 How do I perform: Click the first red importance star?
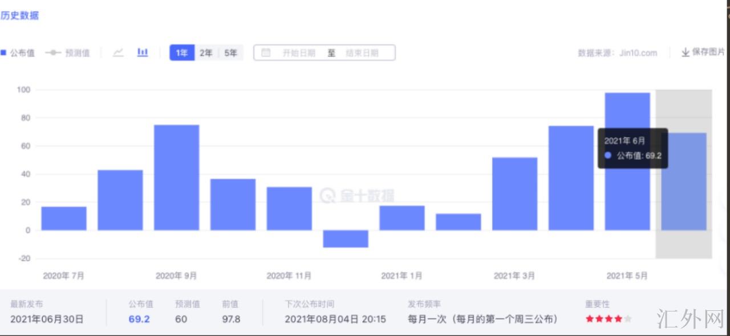[x=590, y=319]
